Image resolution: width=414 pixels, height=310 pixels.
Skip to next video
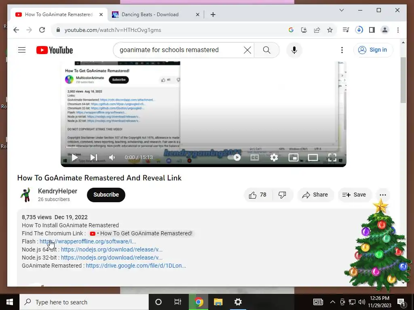(x=94, y=158)
